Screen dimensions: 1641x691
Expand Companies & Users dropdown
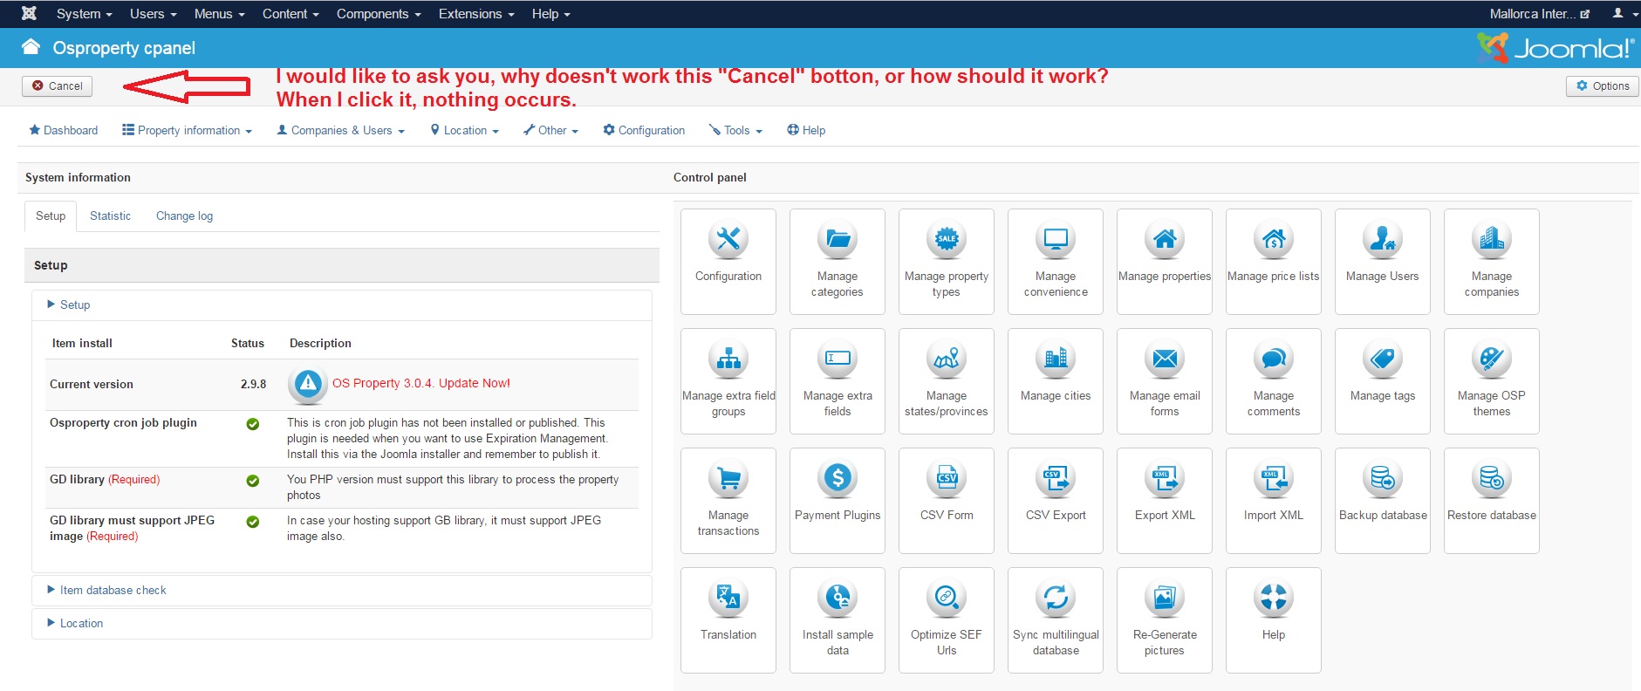tap(340, 130)
